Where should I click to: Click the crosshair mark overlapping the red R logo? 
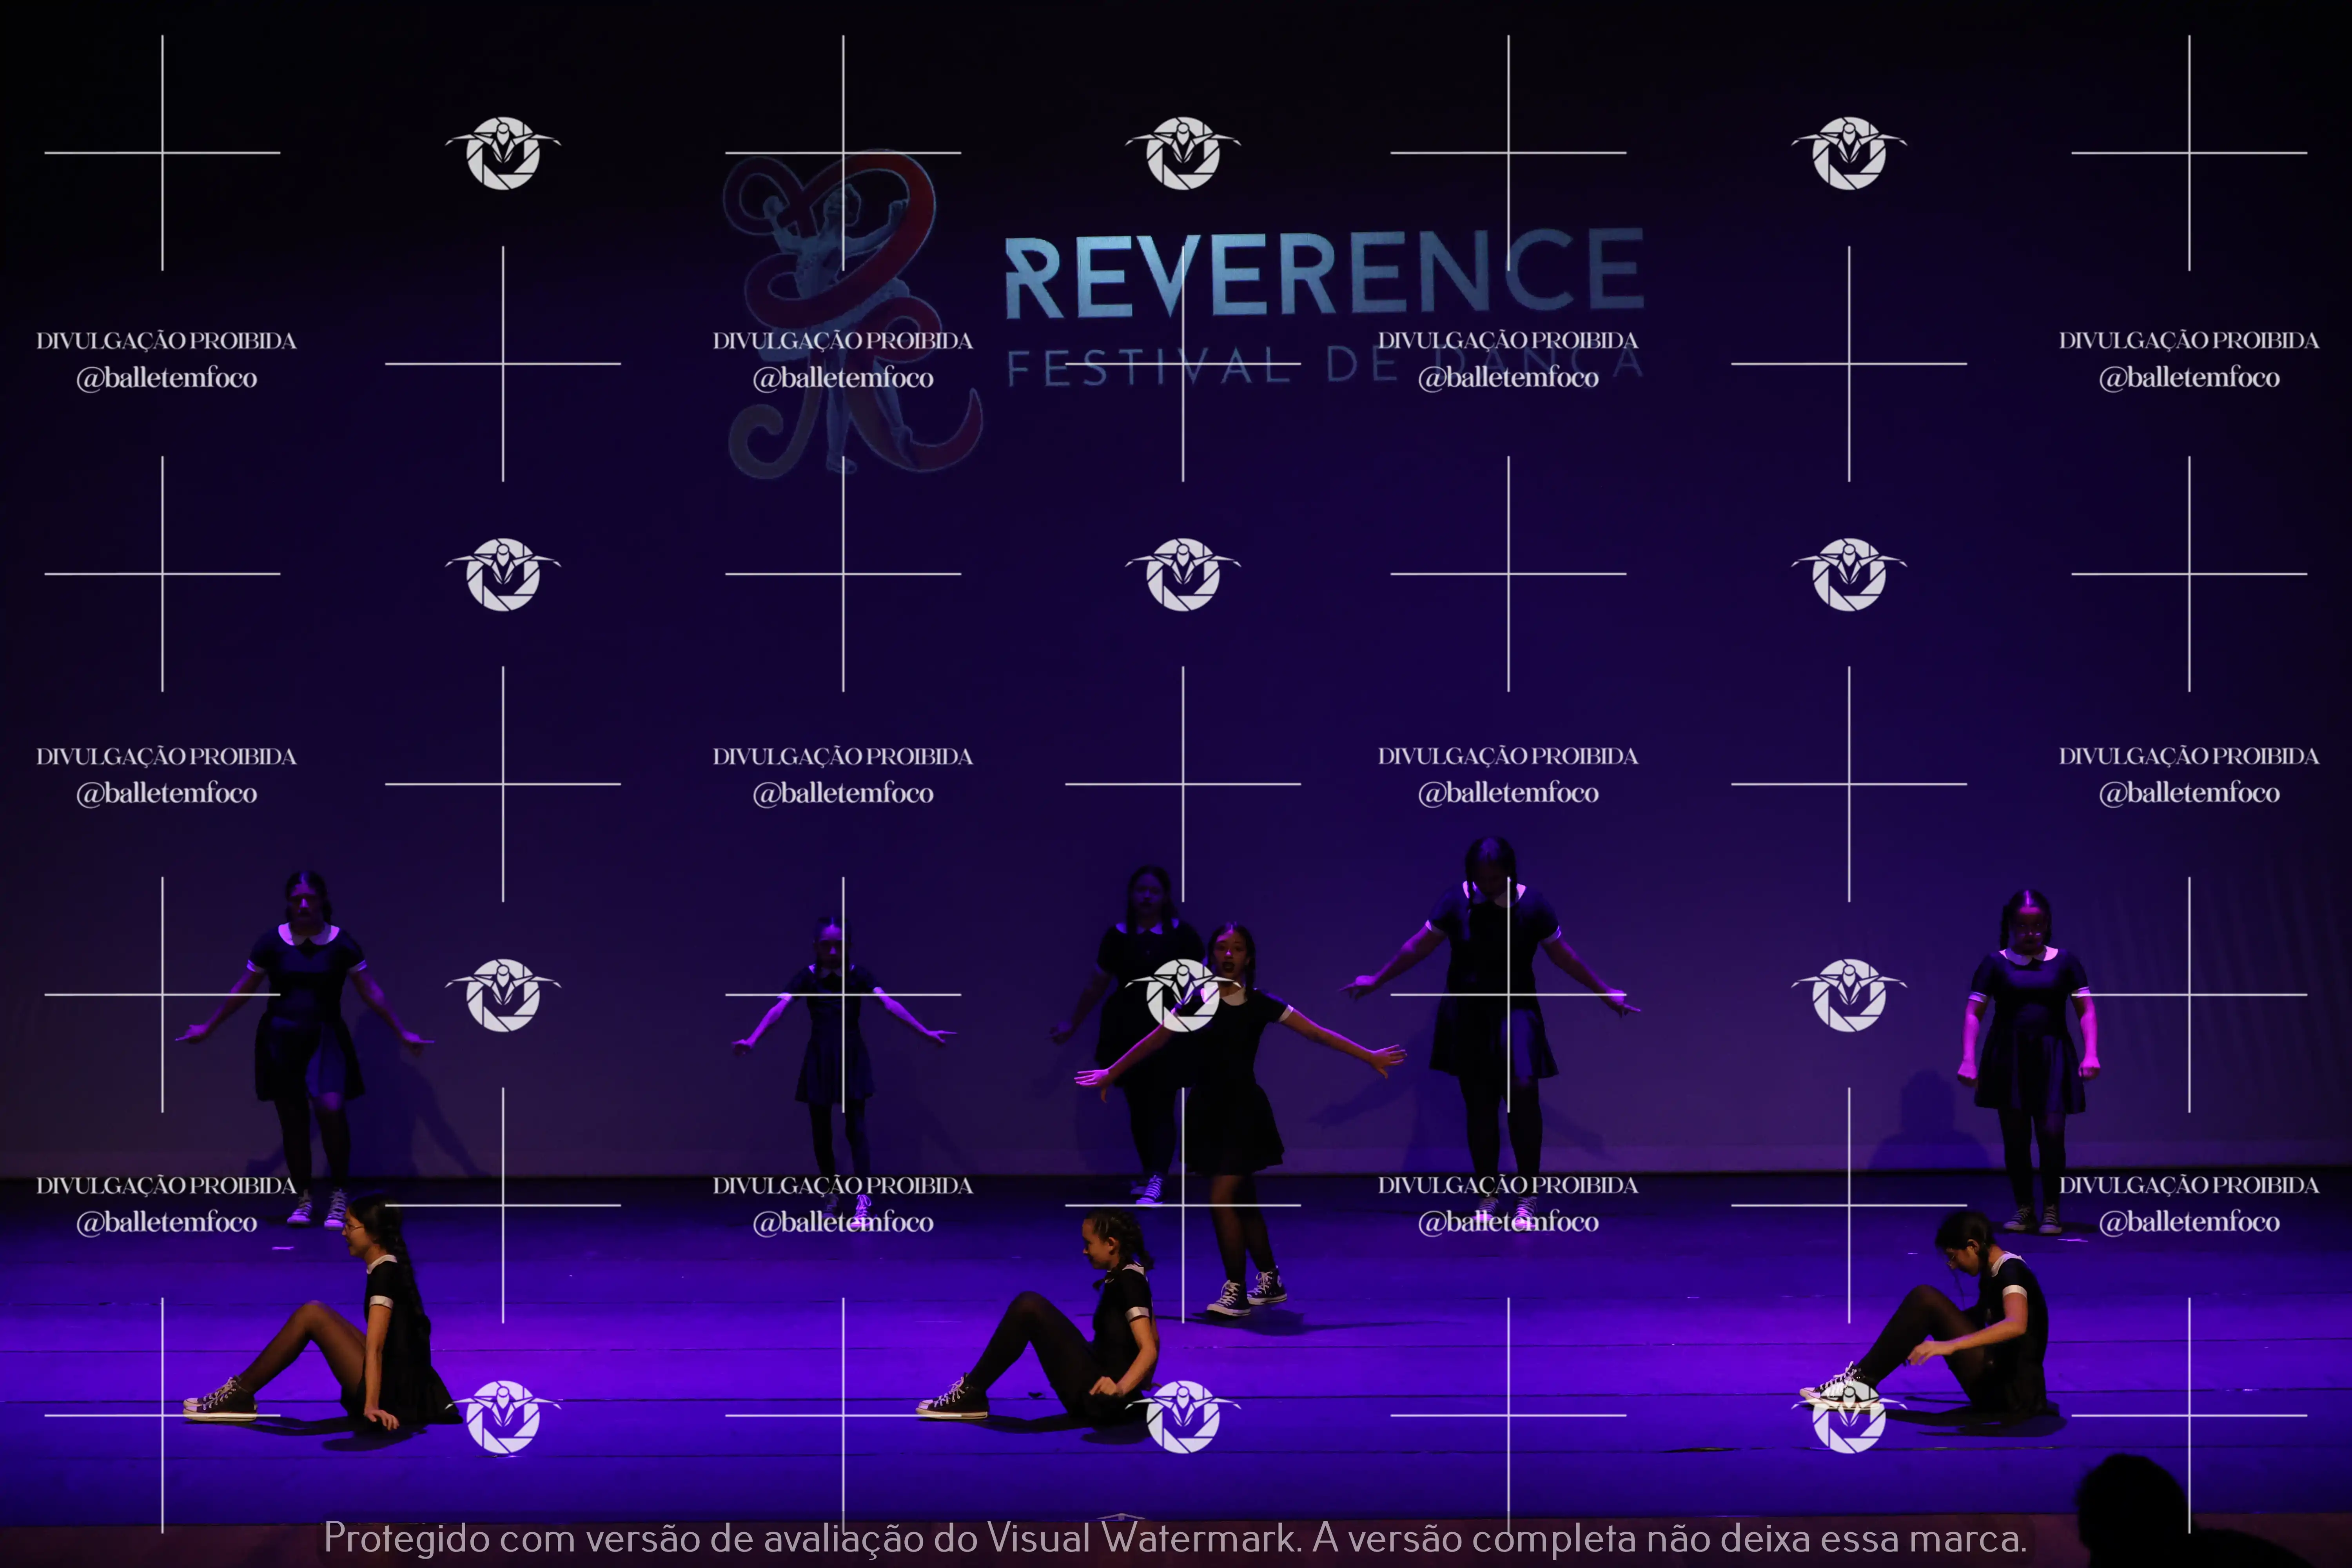click(x=843, y=153)
